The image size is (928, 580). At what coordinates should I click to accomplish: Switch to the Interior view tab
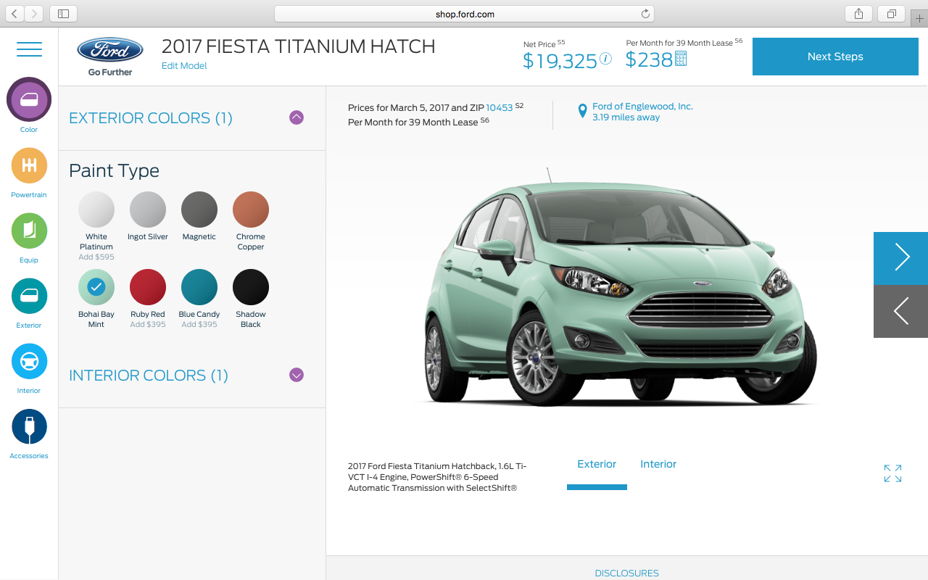658,464
